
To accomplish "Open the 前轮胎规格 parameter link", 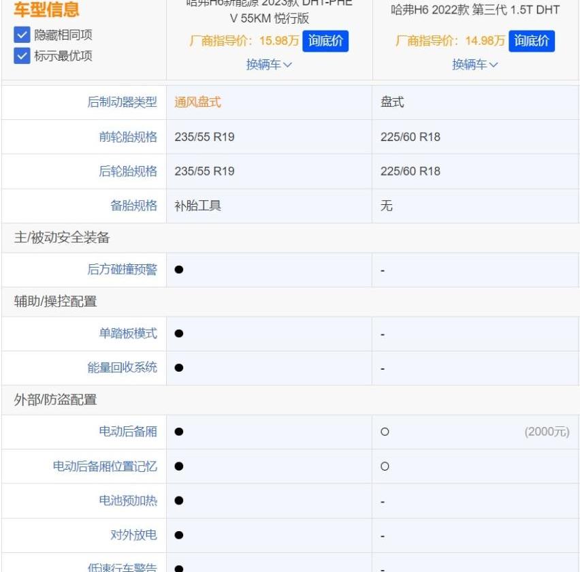I will (128, 137).
